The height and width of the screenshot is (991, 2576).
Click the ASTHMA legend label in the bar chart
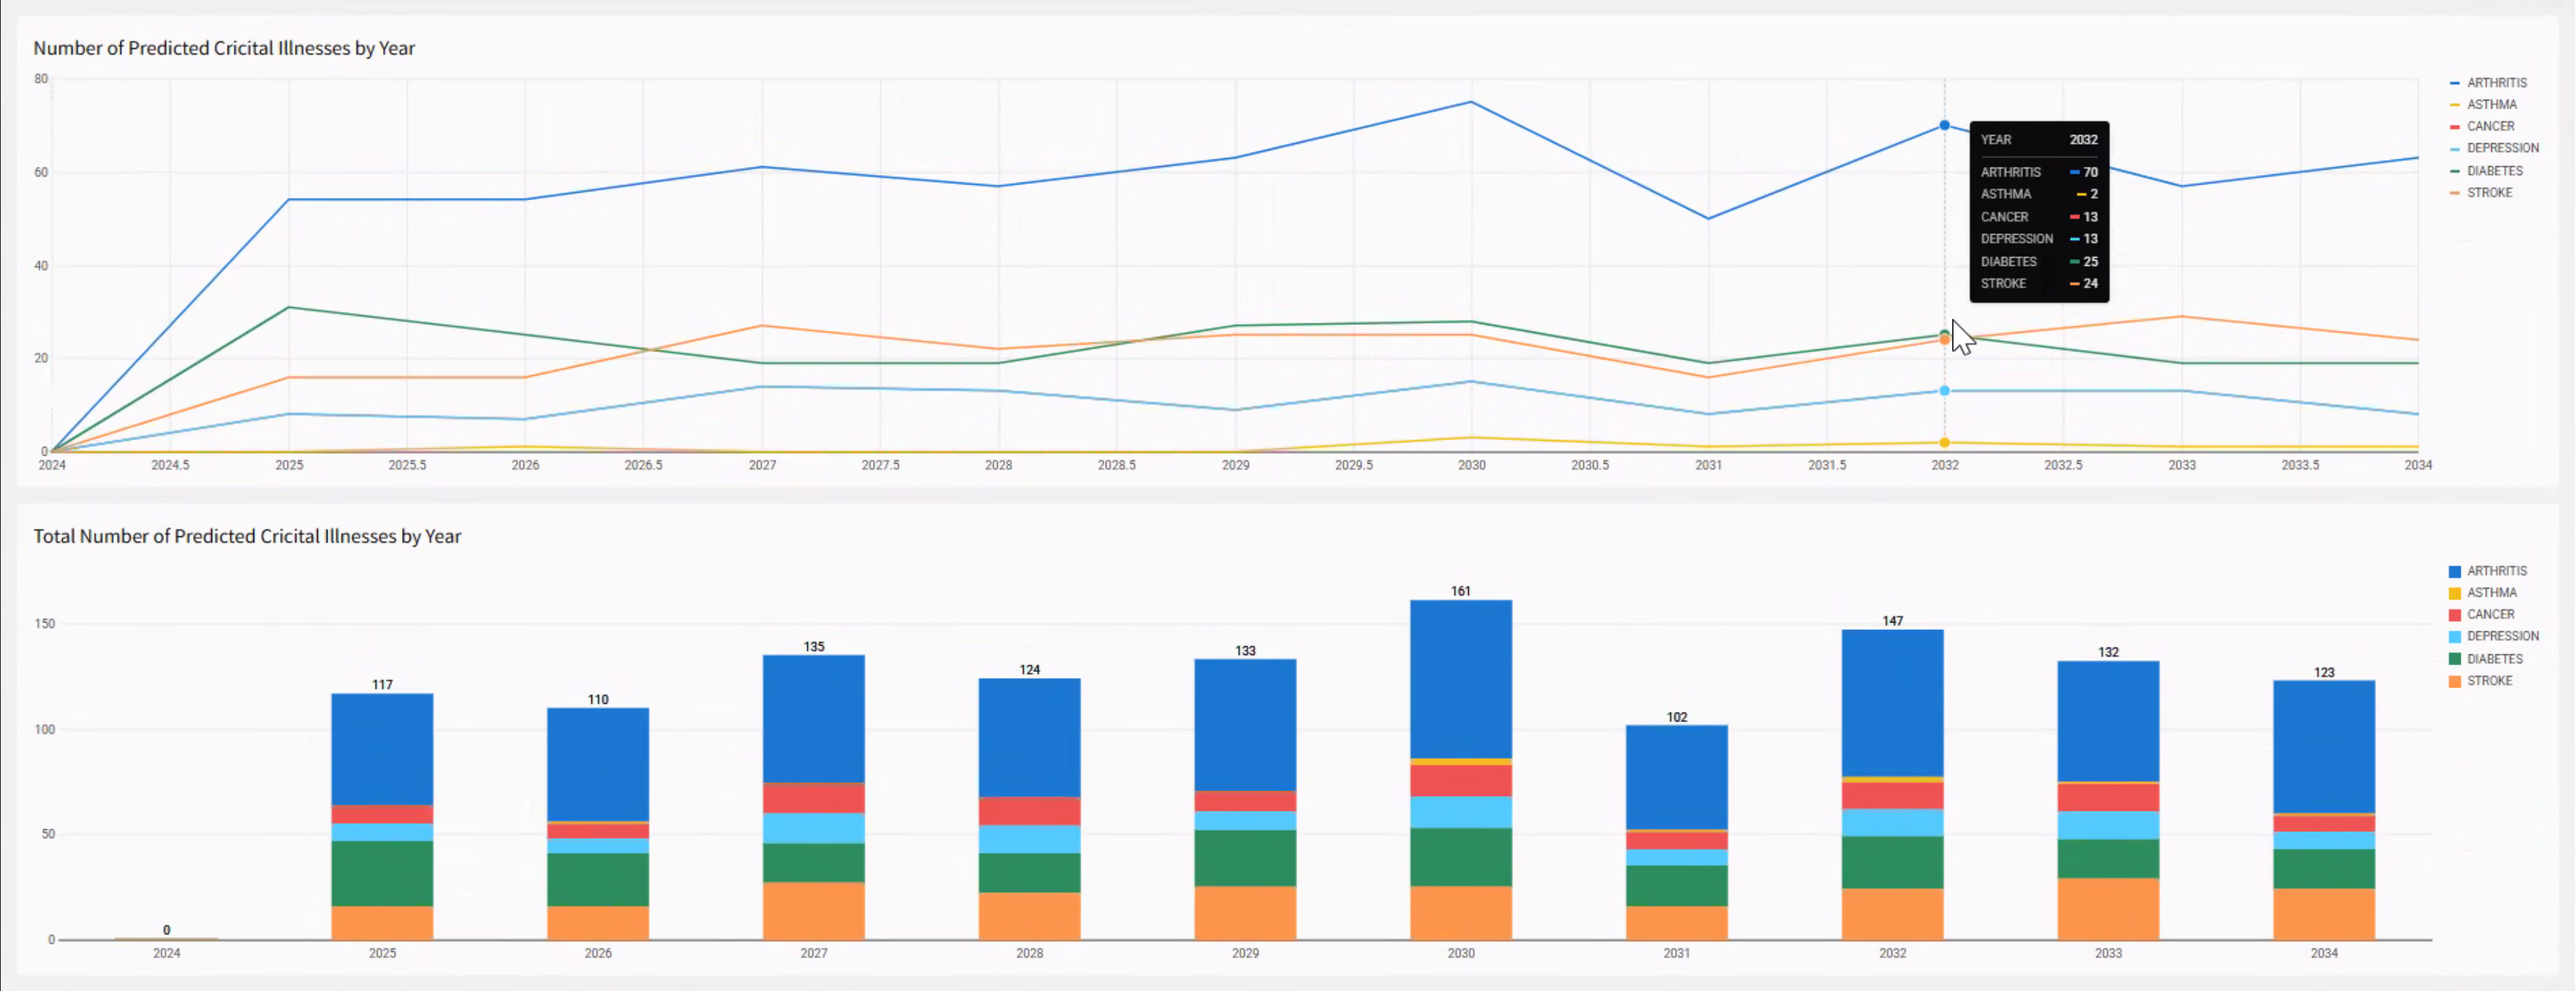[x=2493, y=592]
